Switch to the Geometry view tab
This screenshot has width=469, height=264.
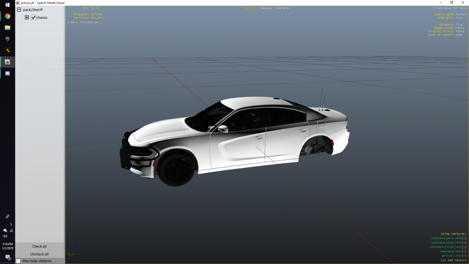coord(250,8)
